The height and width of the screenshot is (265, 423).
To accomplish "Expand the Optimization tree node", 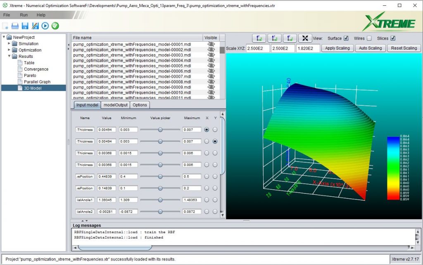I will (9, 50).
